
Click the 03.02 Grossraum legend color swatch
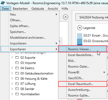point(80,42)
